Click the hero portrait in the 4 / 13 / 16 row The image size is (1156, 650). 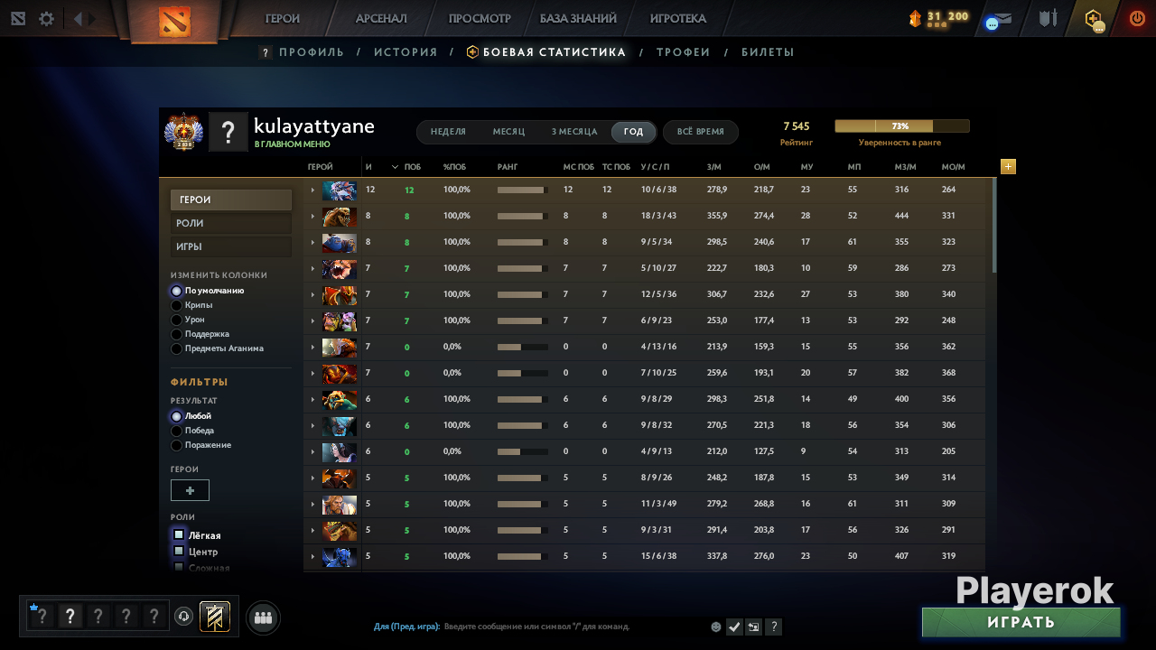pos(340,348)
